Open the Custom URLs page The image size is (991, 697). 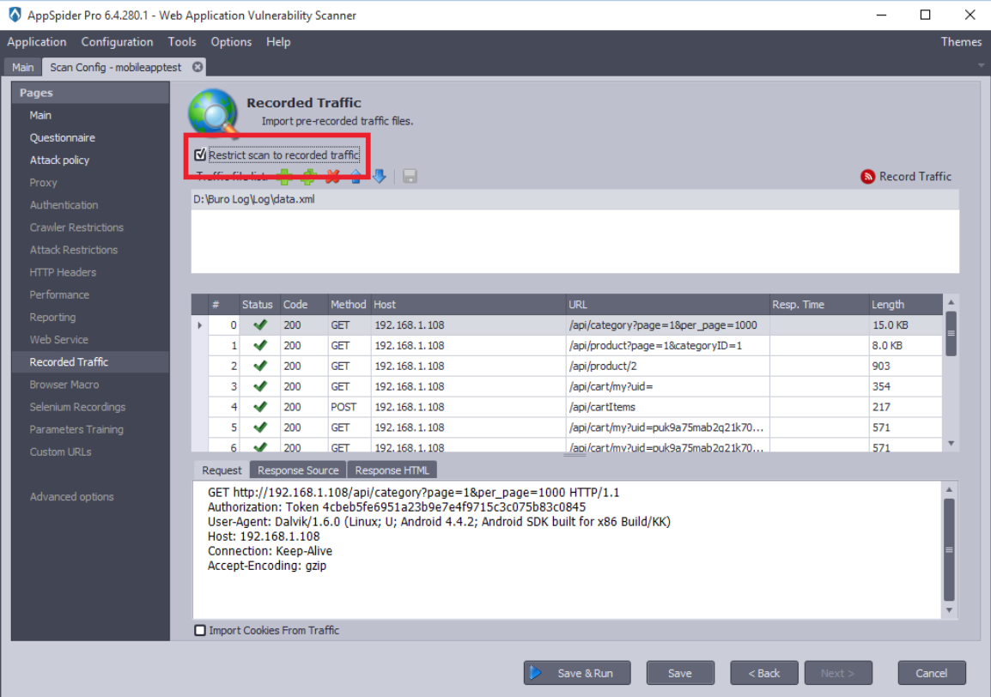point(61,452)
